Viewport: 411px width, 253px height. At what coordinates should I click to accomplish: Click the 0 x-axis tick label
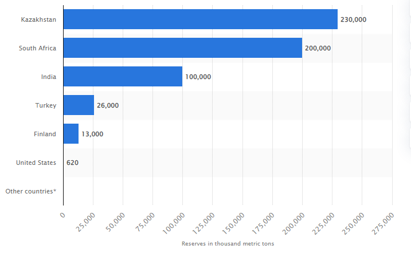click(x=62, y=215)
